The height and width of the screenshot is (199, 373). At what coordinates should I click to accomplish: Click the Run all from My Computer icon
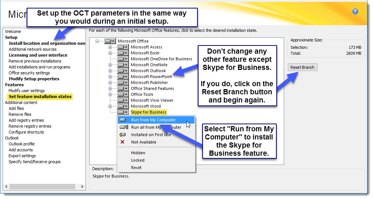click(124, 127)
